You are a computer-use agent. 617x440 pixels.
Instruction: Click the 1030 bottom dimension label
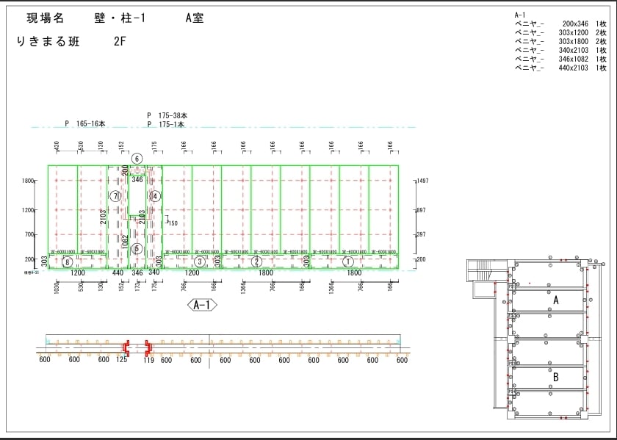[x=57, y=289]
